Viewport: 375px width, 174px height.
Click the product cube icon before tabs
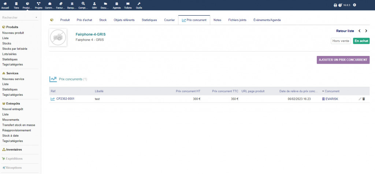[52, 20]
